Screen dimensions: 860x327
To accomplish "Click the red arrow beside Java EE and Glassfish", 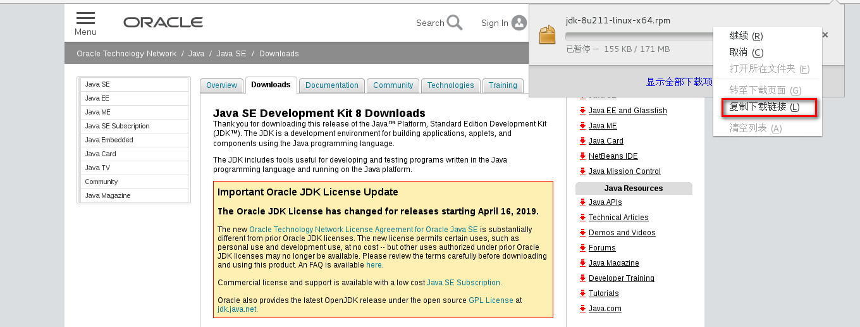I will tap(582, 111).
